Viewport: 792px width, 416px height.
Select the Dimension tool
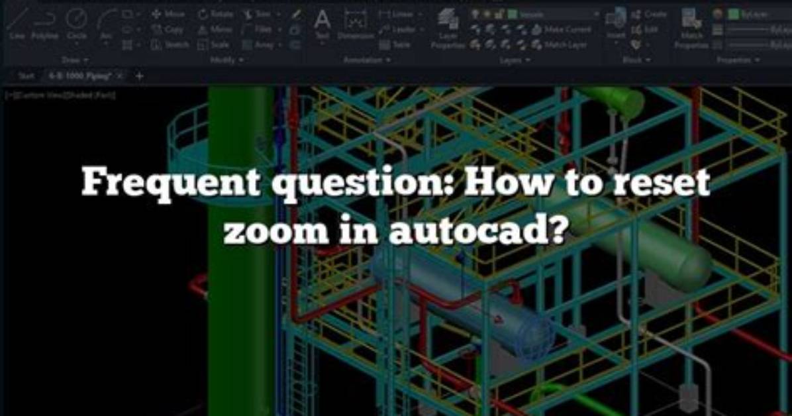pyautogui.click(x=355, y=24)
